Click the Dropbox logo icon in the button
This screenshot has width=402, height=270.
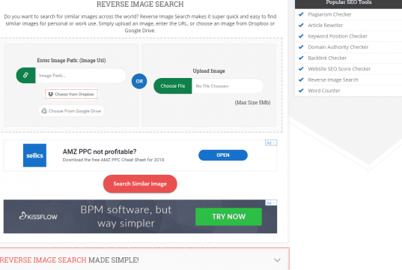point(50,94)
